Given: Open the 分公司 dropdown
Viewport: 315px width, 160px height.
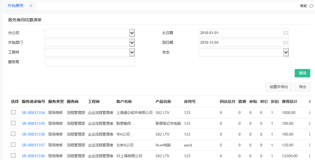Looking at the screenshot, I should tap(132, 33).
